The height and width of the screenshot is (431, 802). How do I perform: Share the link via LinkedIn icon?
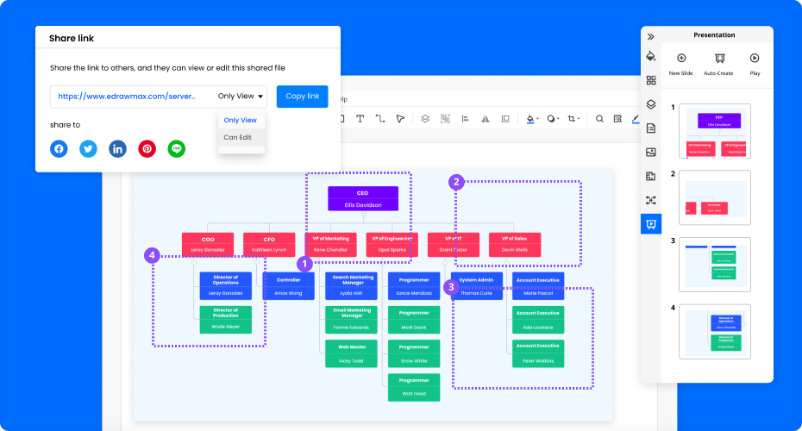[117, 148]
